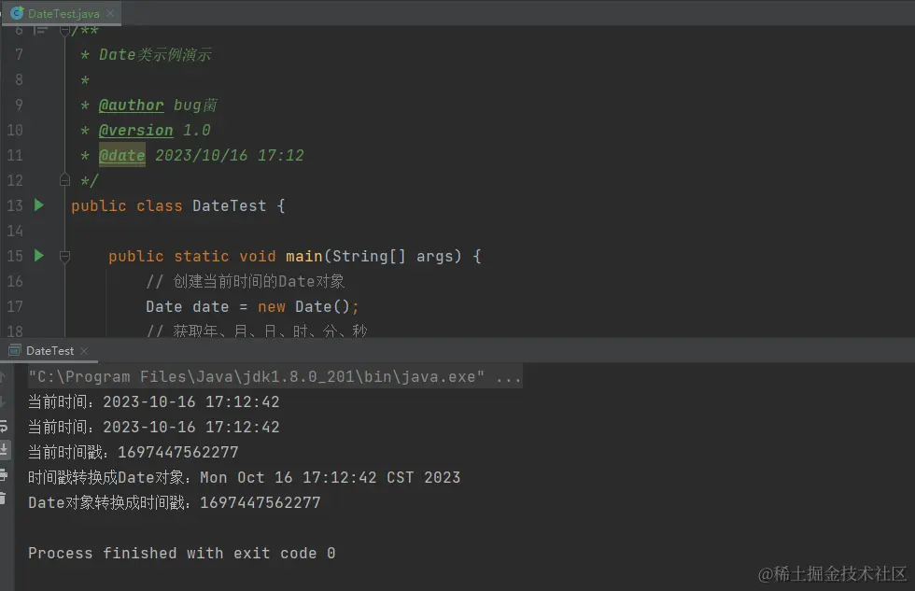Click the 'date' variable name on line 17
The height and width of the screenshot is (591, 915).
[x=211, y=307]
